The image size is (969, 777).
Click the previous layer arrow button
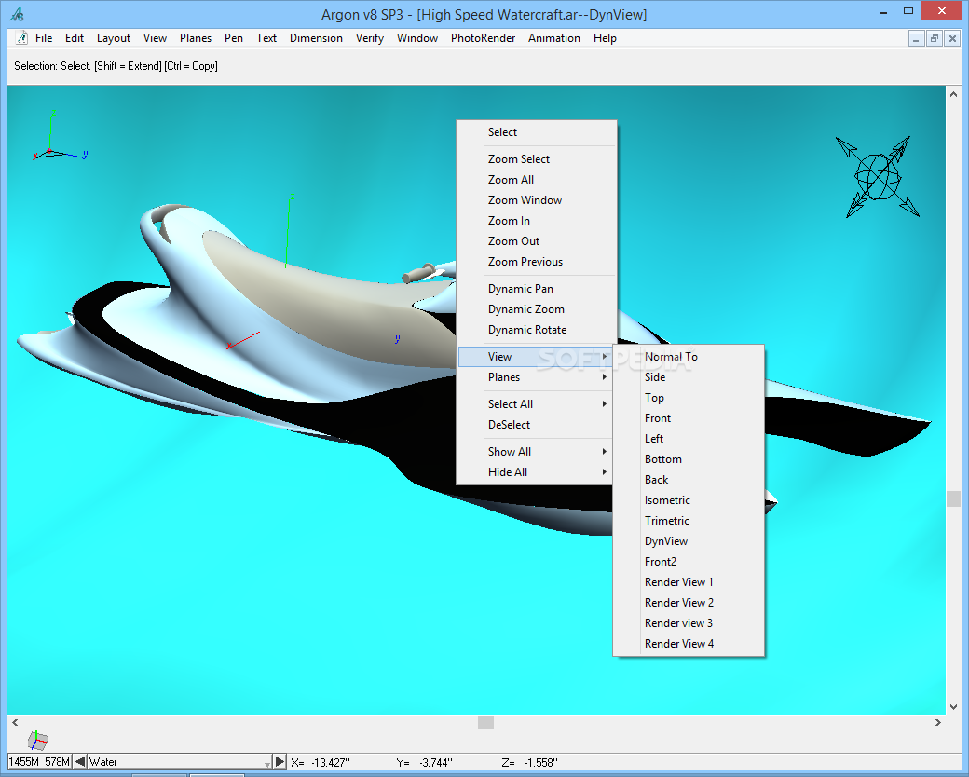pos(80,761)
